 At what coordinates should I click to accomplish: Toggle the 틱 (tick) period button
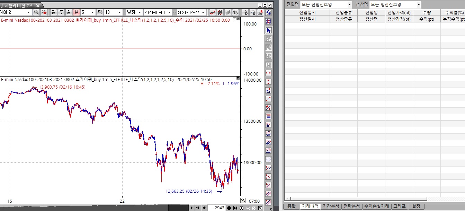click(x=100, y=12)
